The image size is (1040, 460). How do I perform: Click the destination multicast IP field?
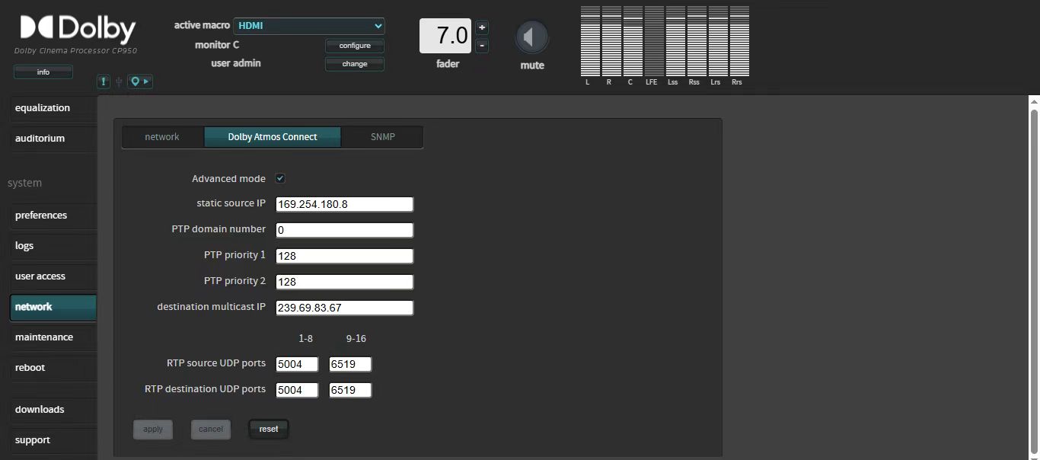coord(344,308)
